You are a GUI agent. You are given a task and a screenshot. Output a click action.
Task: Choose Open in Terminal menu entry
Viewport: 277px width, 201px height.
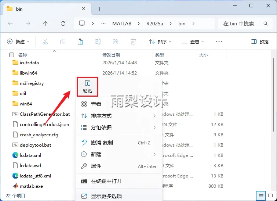point(119,181)
